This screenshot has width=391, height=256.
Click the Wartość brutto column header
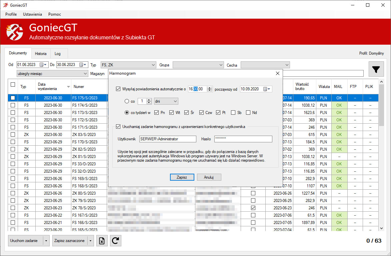tap(304, 86)
